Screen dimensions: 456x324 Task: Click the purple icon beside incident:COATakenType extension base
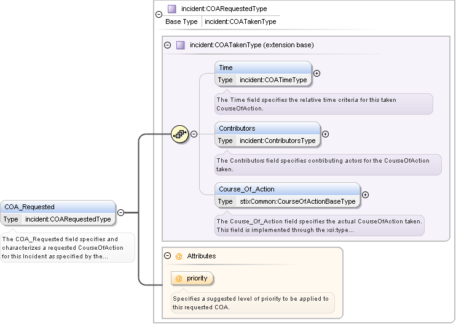(181, 45)
